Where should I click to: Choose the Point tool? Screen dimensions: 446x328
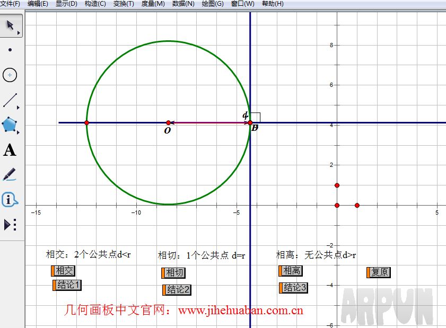coord(11,50)
